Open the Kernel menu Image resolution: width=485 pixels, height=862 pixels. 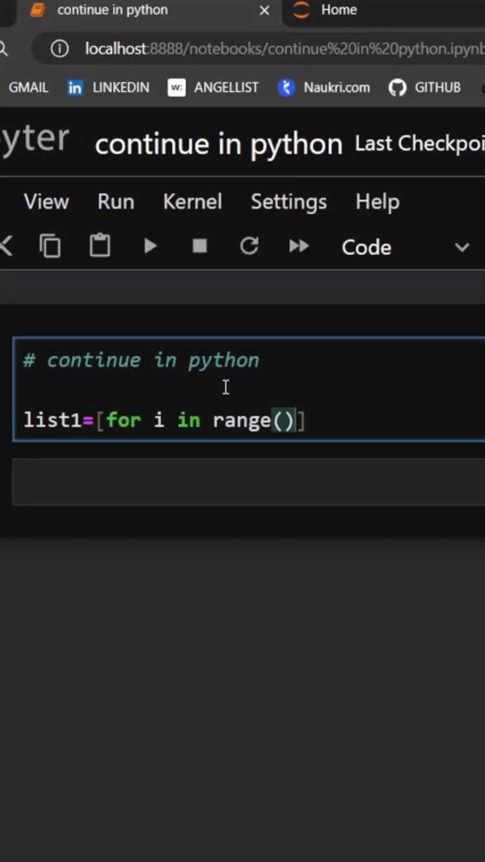coord(193,202)
